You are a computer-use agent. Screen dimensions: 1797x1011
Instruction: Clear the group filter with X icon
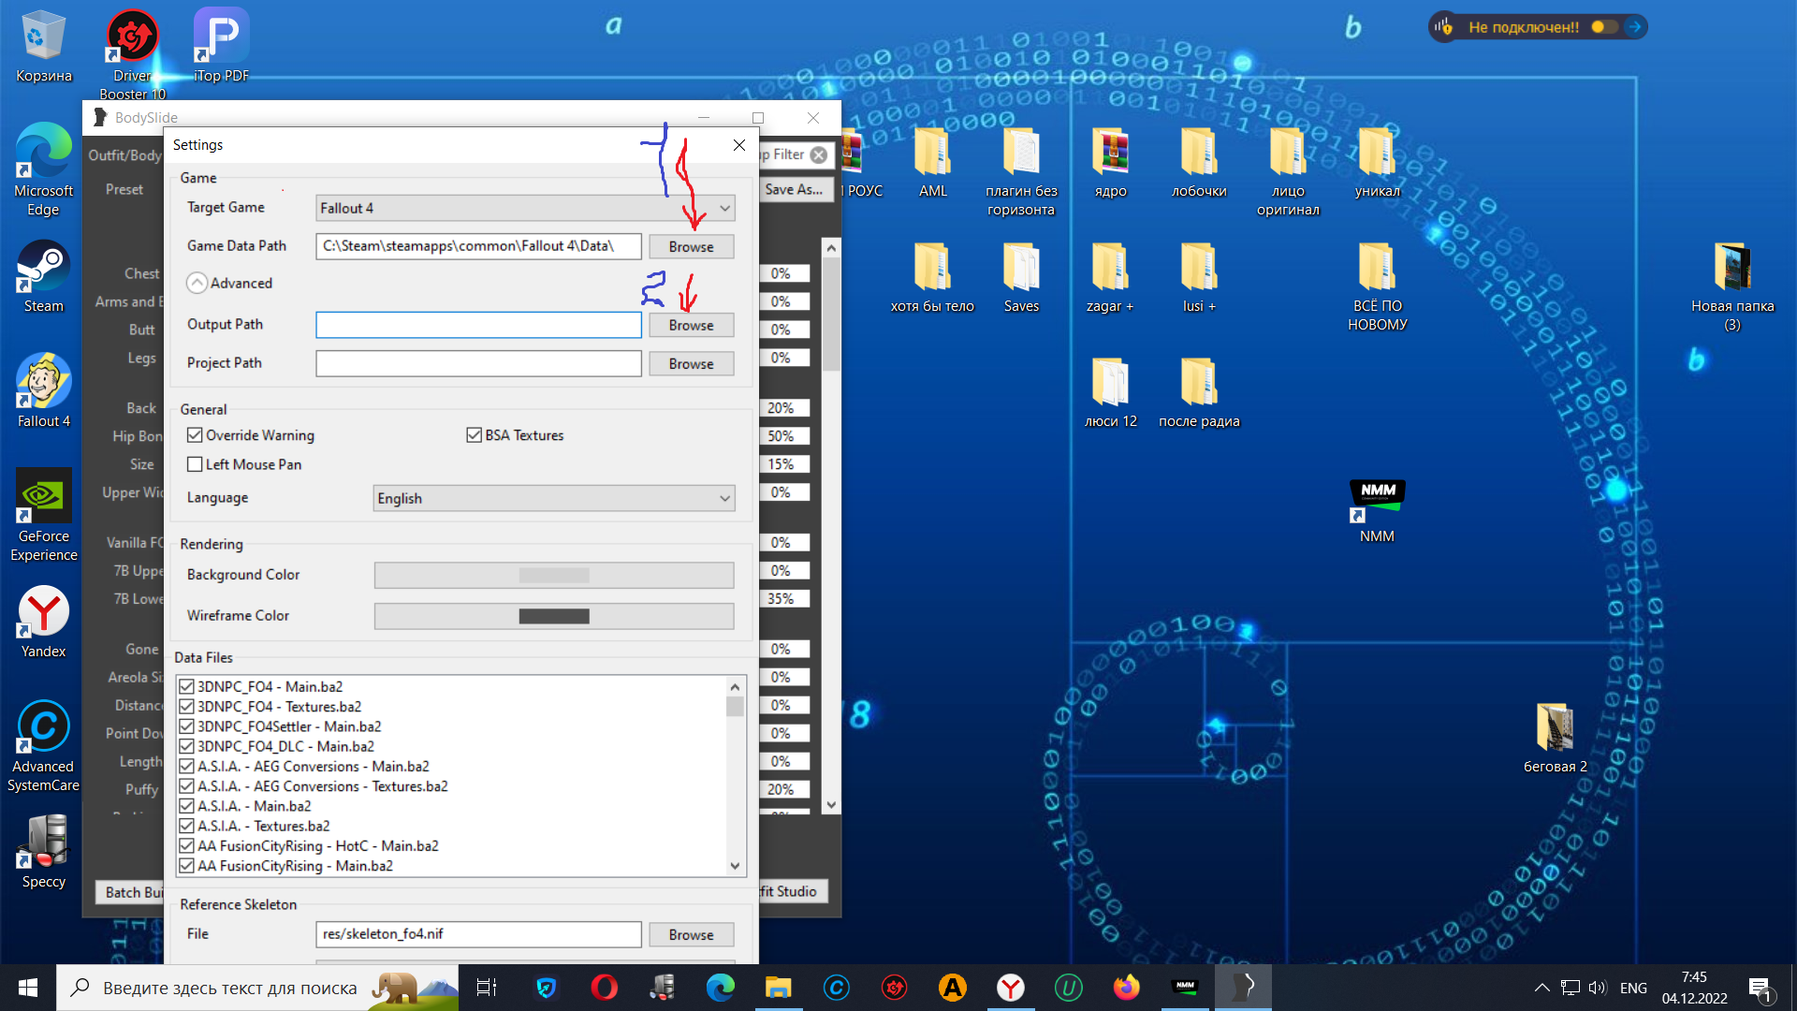click(x=819, y=154)
